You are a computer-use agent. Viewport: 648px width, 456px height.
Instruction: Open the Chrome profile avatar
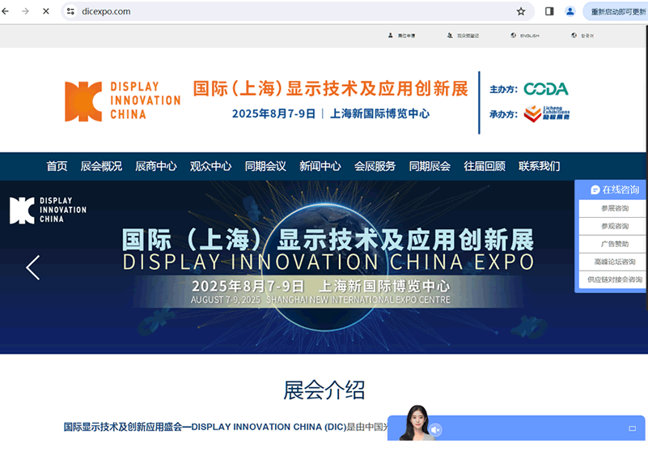pos(570,11)
